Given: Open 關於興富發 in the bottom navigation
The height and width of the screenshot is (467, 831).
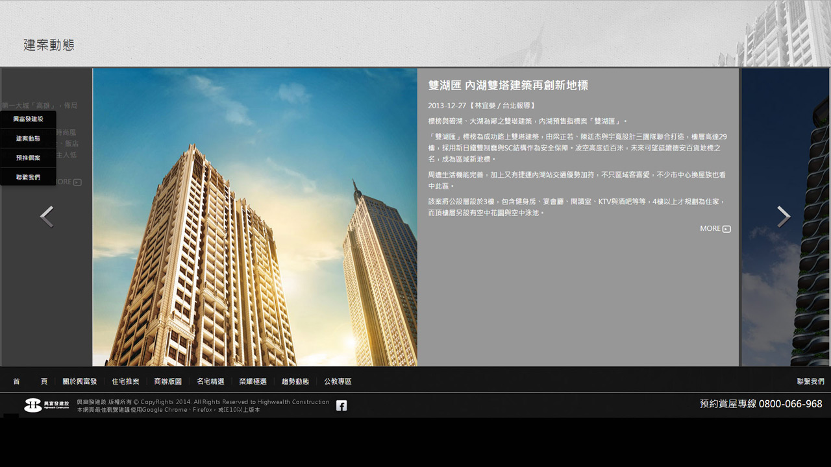Looking at the screenshot, I should 80,381.
